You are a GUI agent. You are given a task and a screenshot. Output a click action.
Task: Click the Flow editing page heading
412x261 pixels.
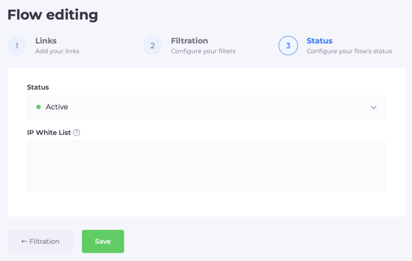[x=52, y=14]
